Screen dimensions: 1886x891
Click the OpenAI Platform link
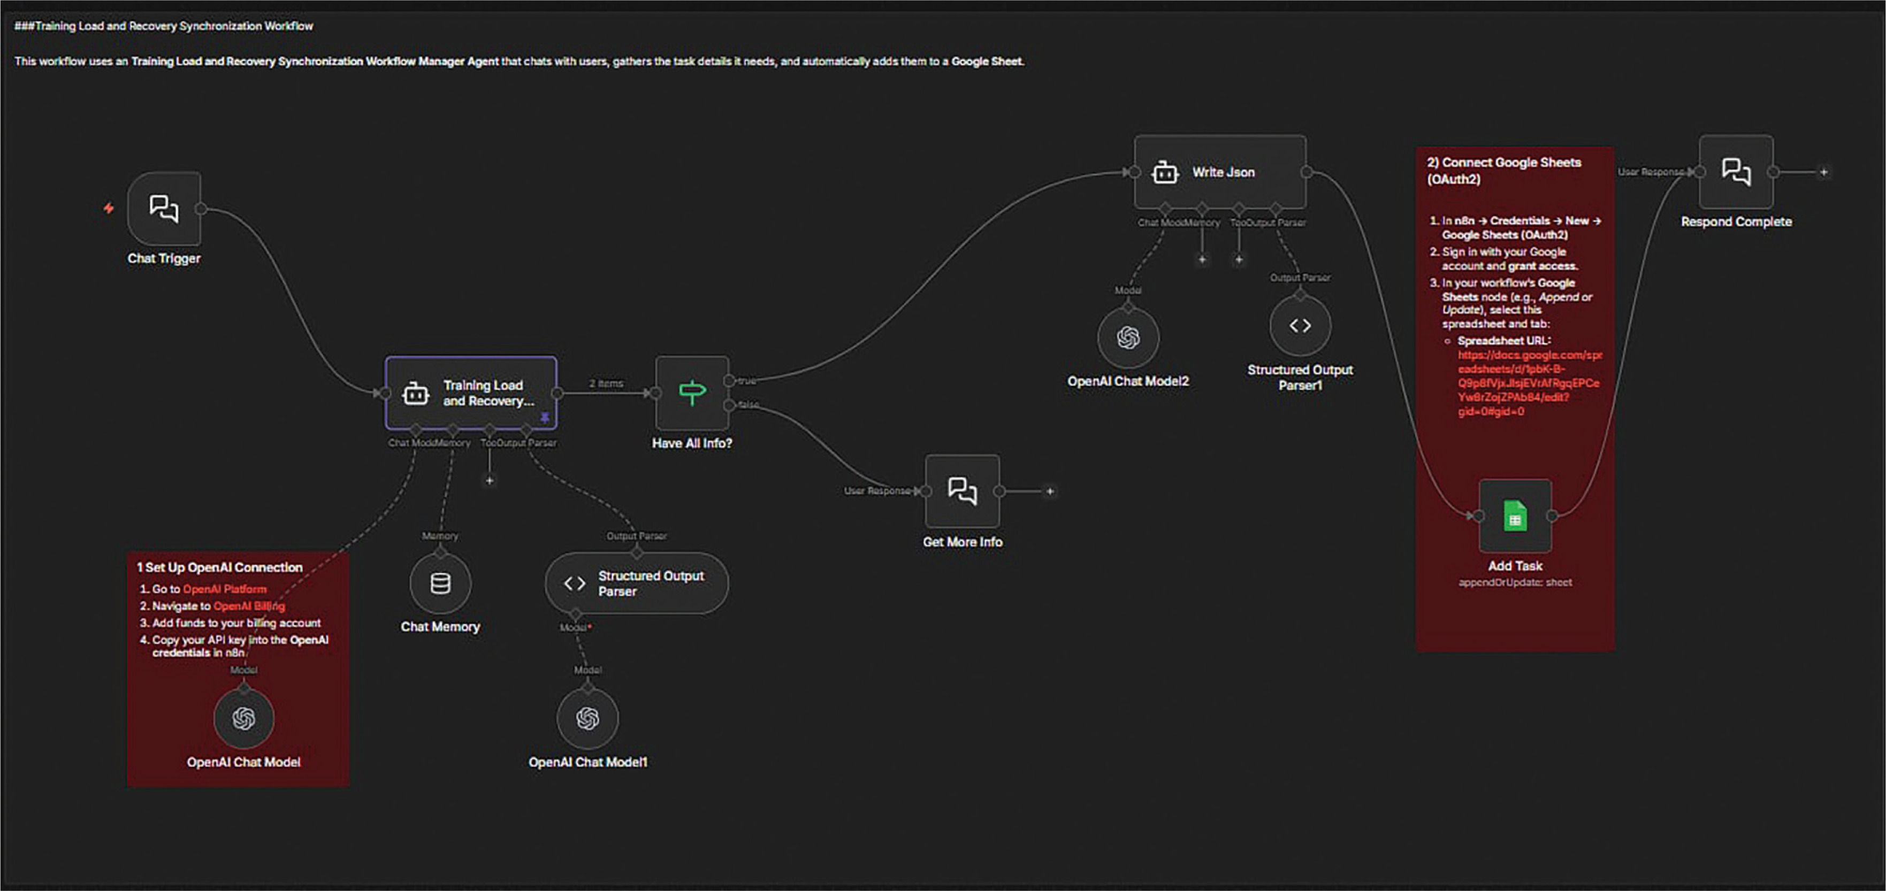tap(225, 589)
